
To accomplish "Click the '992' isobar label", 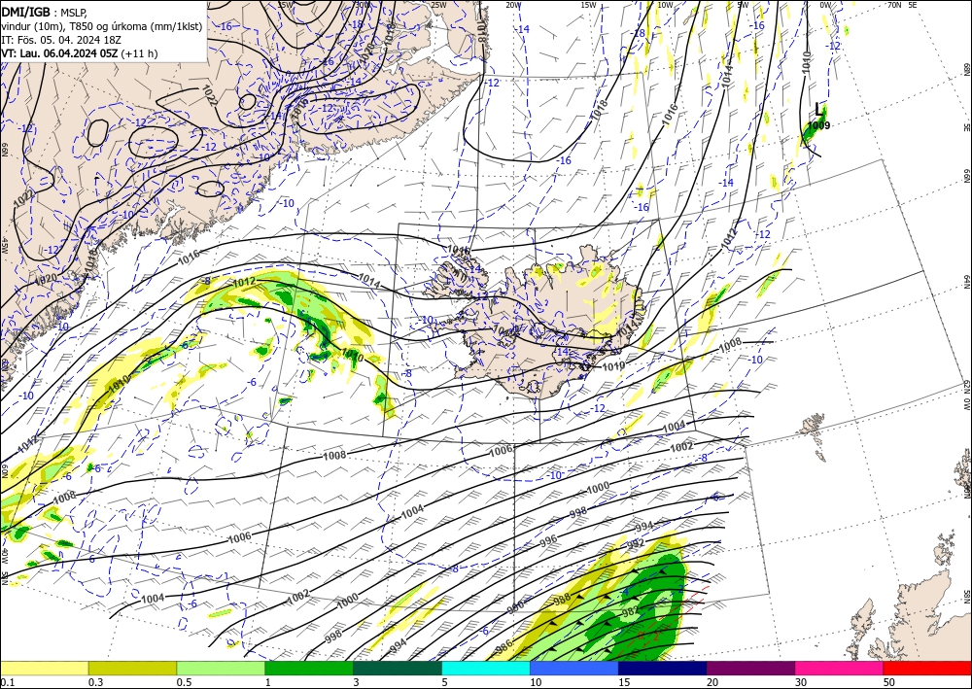I will 637,543.
